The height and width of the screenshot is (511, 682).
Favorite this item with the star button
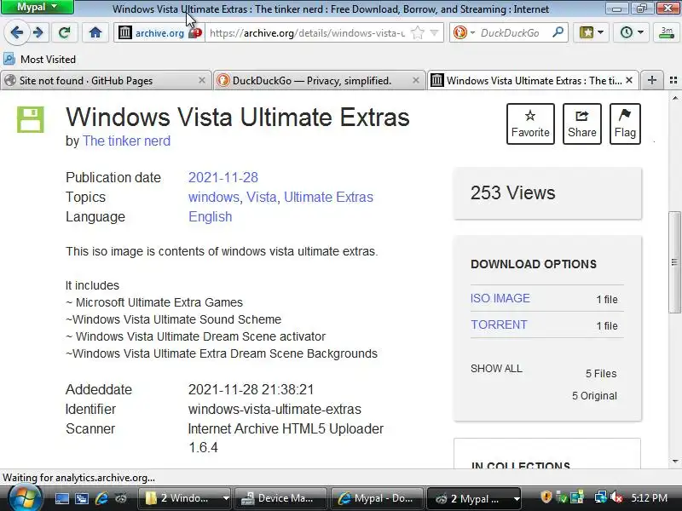pyautogui.click(x=530, y=123)
